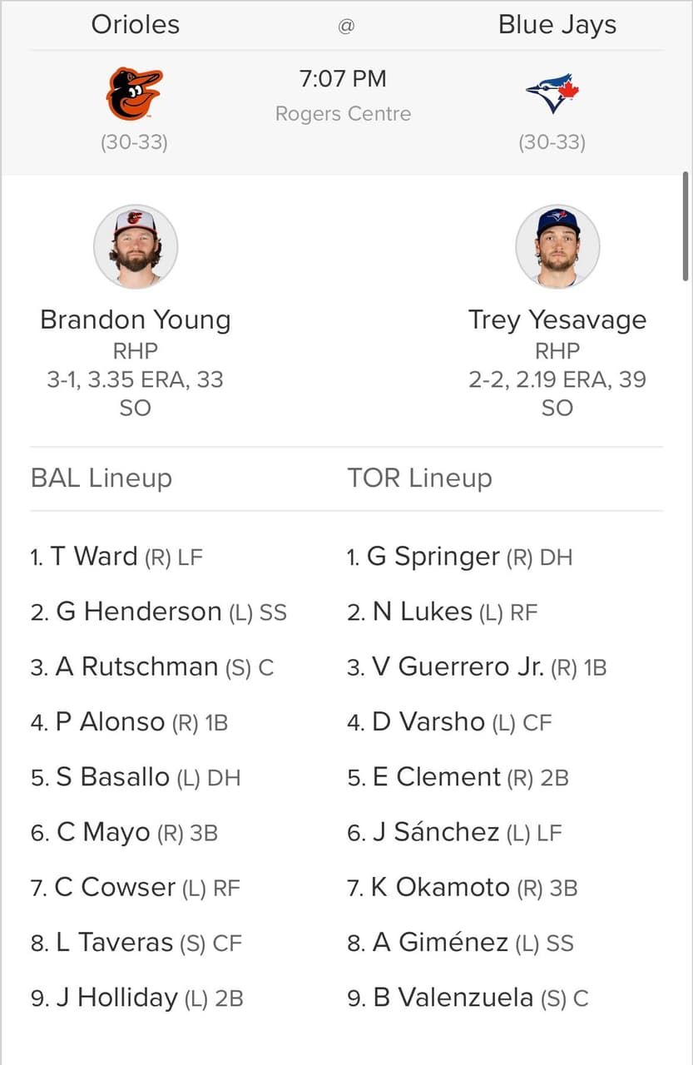Select P Alonso in the BAL lineup

pyautogui.click(x=129, y=721)
